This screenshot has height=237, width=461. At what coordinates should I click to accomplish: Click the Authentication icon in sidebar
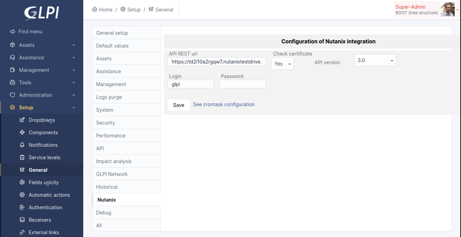pyautogui.click(x=22, y=207)
